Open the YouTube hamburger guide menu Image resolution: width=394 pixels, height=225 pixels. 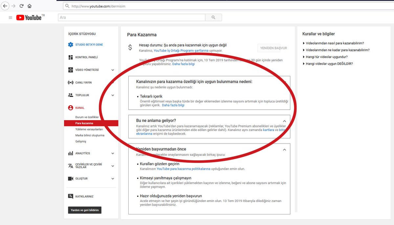(11, 17)
